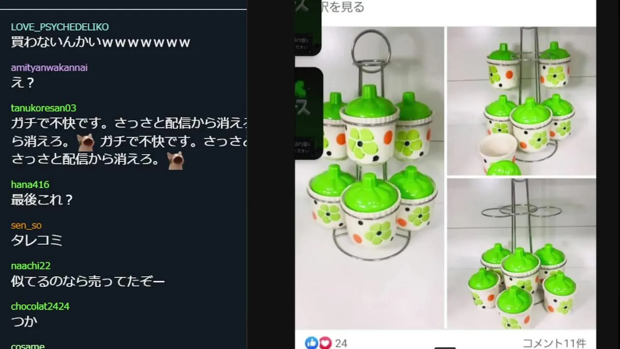Click the red heart Love reaction icon
Screen dimensions: 620x349
click(x=325, y=343)
